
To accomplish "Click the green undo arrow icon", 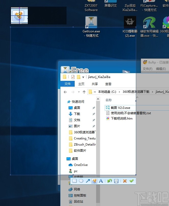I will [x=110, y=181].
